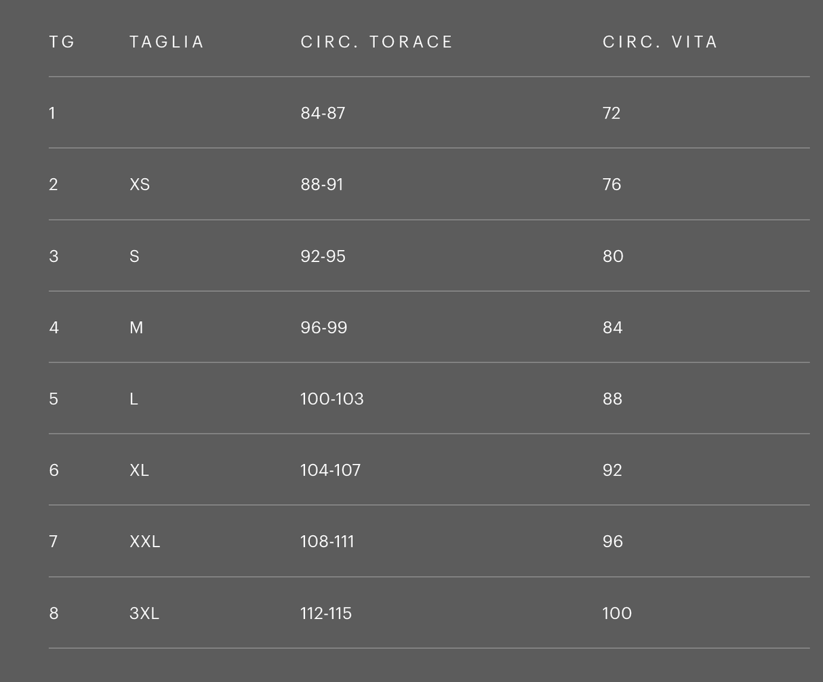Click the TAGLIA column header
This screenshot has width=823, height=682.
pos(167,42)
